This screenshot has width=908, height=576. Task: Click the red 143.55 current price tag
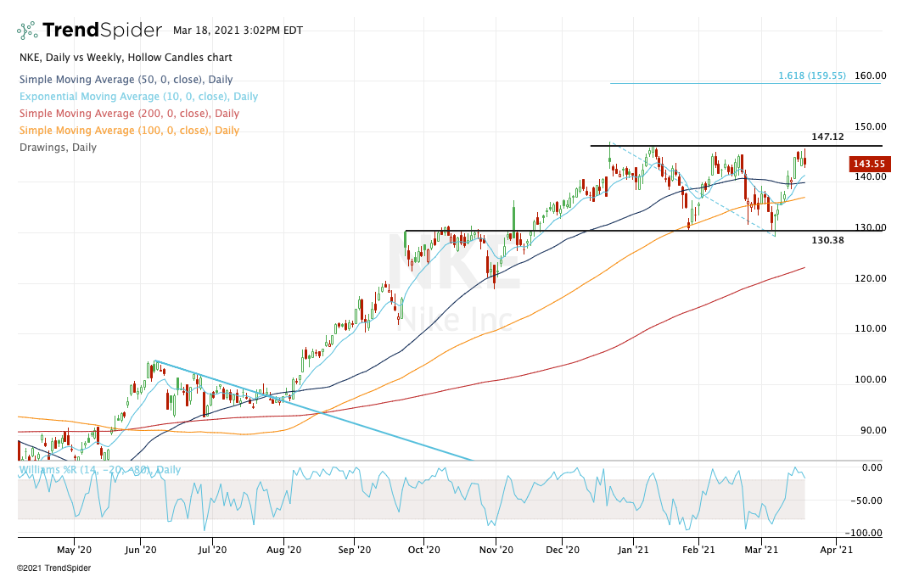[869, 165]
